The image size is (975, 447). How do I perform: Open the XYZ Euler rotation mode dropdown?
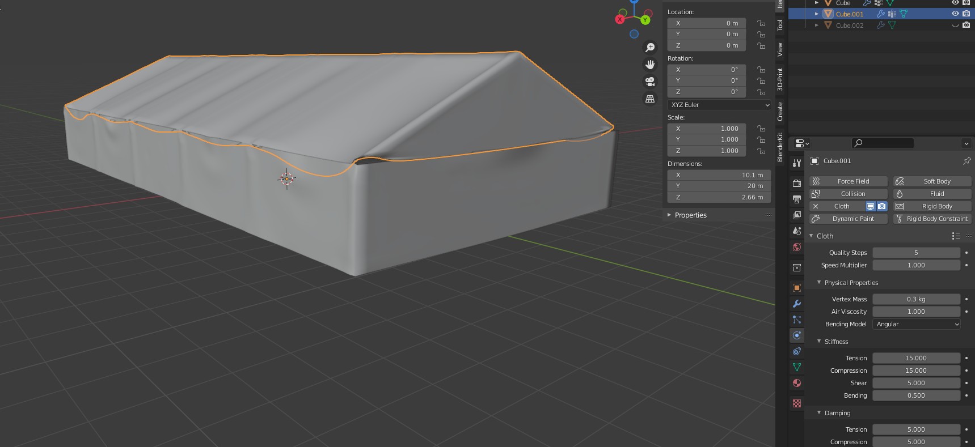[x=719, y=105]
